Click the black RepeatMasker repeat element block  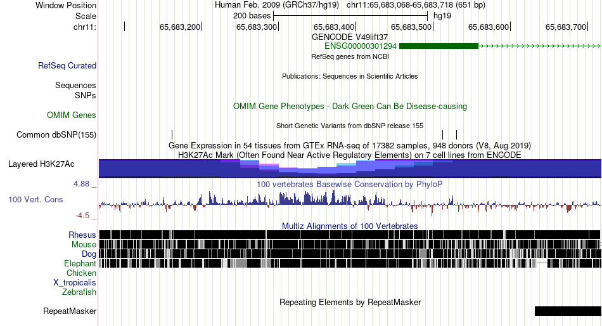568,311
